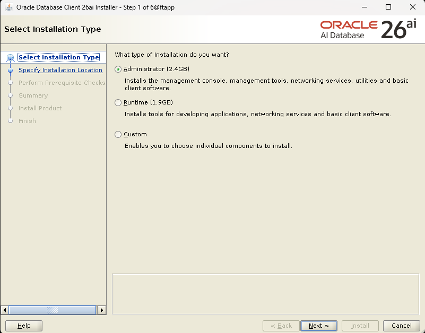Screen dimensions: 425x333
Task: Open the Select Installation Type step
Action: point(59,57)
